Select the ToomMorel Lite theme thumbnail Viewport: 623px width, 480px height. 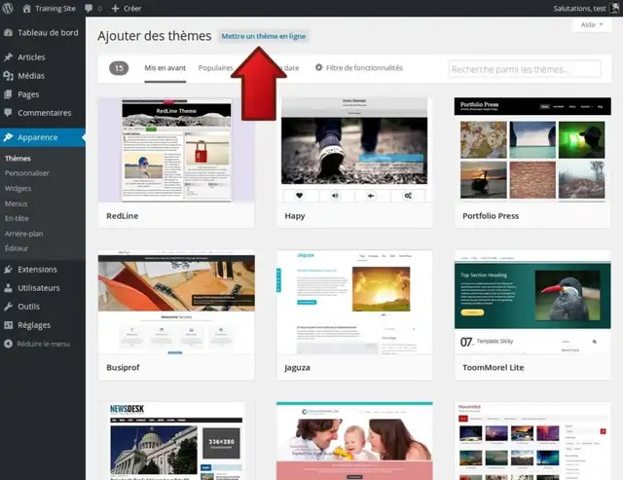532,302
